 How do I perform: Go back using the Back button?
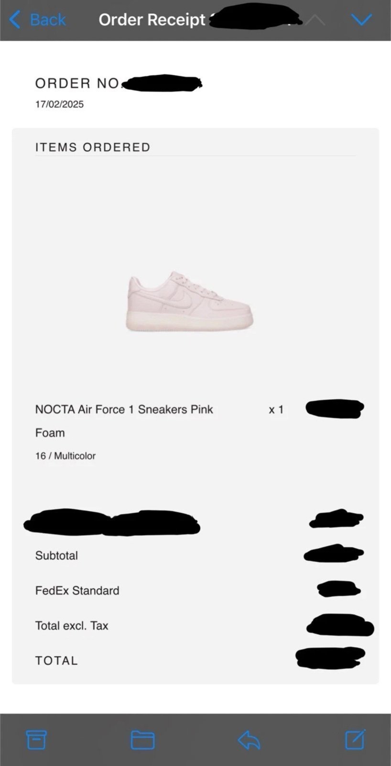tap(37, 20)
